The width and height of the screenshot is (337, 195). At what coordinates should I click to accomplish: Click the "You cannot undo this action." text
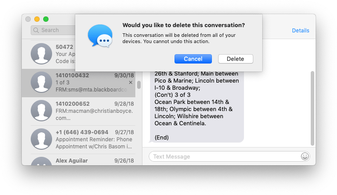pos(176,41)
